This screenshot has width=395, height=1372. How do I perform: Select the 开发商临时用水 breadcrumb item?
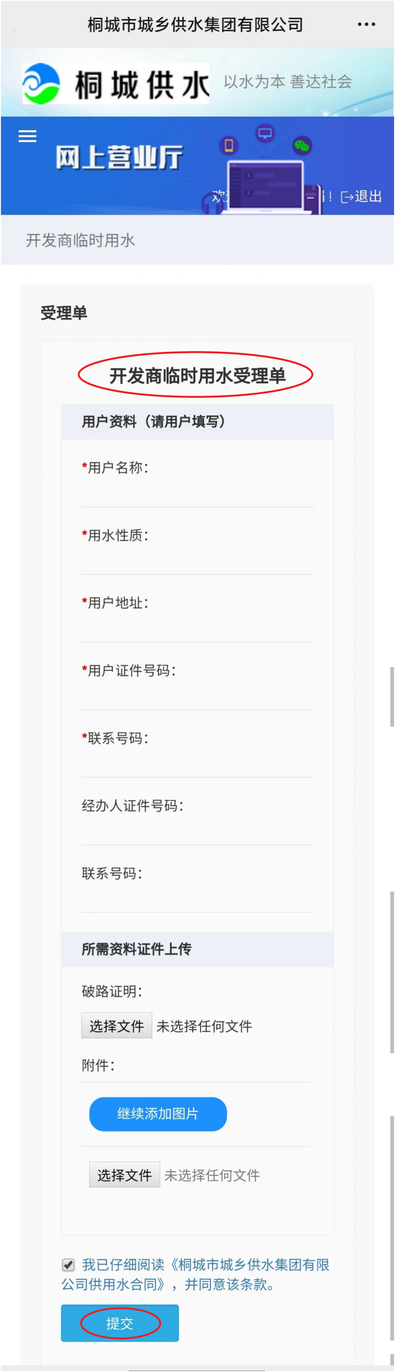80,240
